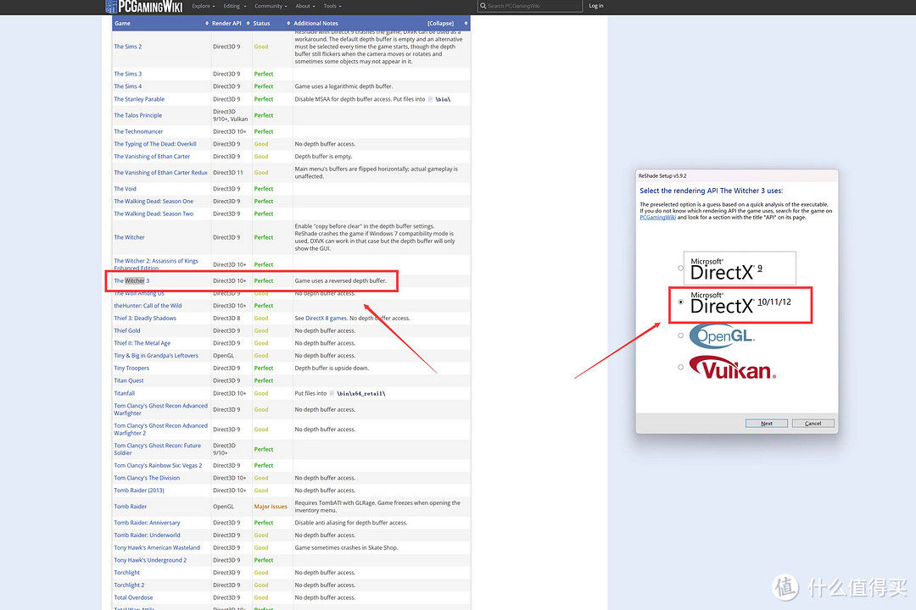Click "Depth buffer is empty." note
The width and height of the screenshot is (916, 610).
[324, 157]
